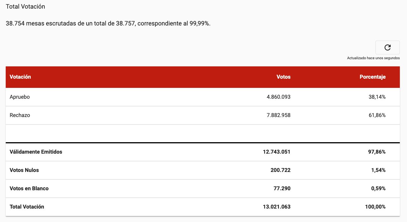Click the Actualizado hace unos segundos text
The image size is (407, 222).
(x=373, y=58)
